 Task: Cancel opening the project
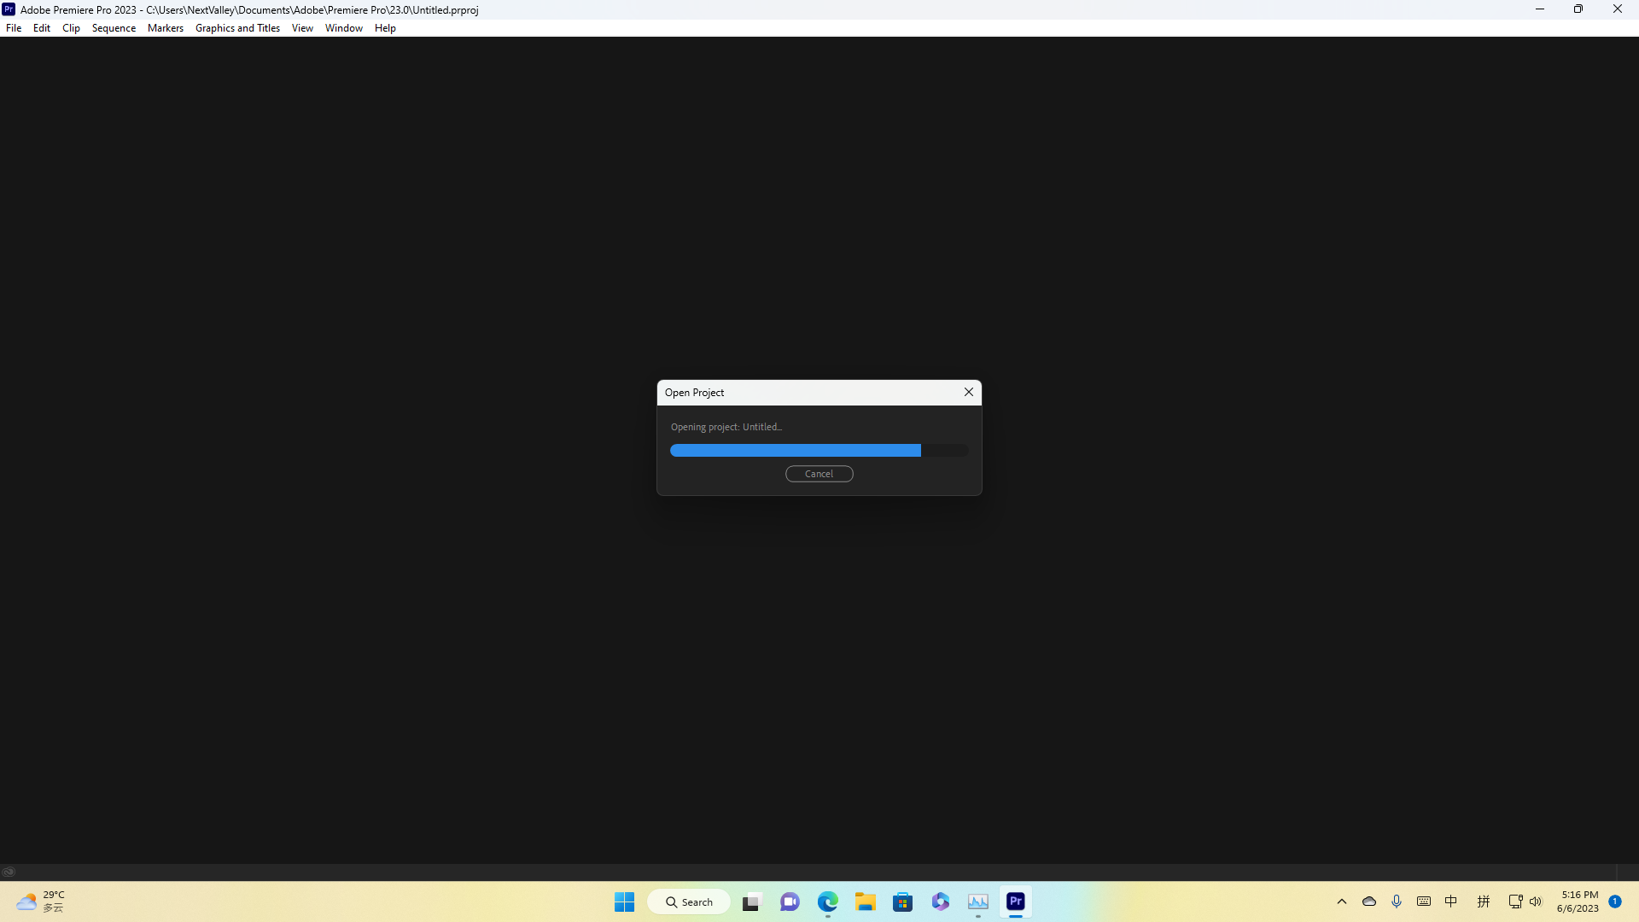coord(819,474)
